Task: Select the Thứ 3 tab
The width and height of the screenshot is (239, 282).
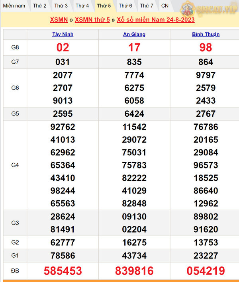Action: [x=61, y=6]
